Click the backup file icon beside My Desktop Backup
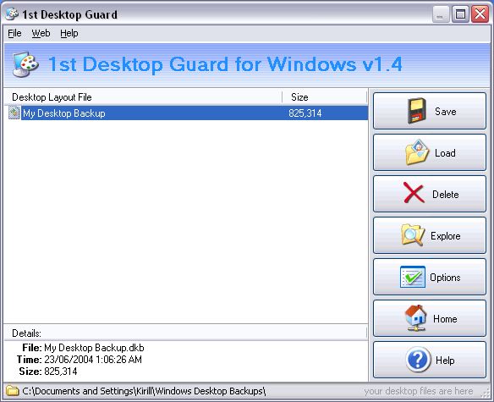Screen dimensions: 494x402 (x=14, y=113)
